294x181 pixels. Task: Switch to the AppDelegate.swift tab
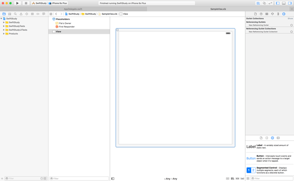click(73, 9)
